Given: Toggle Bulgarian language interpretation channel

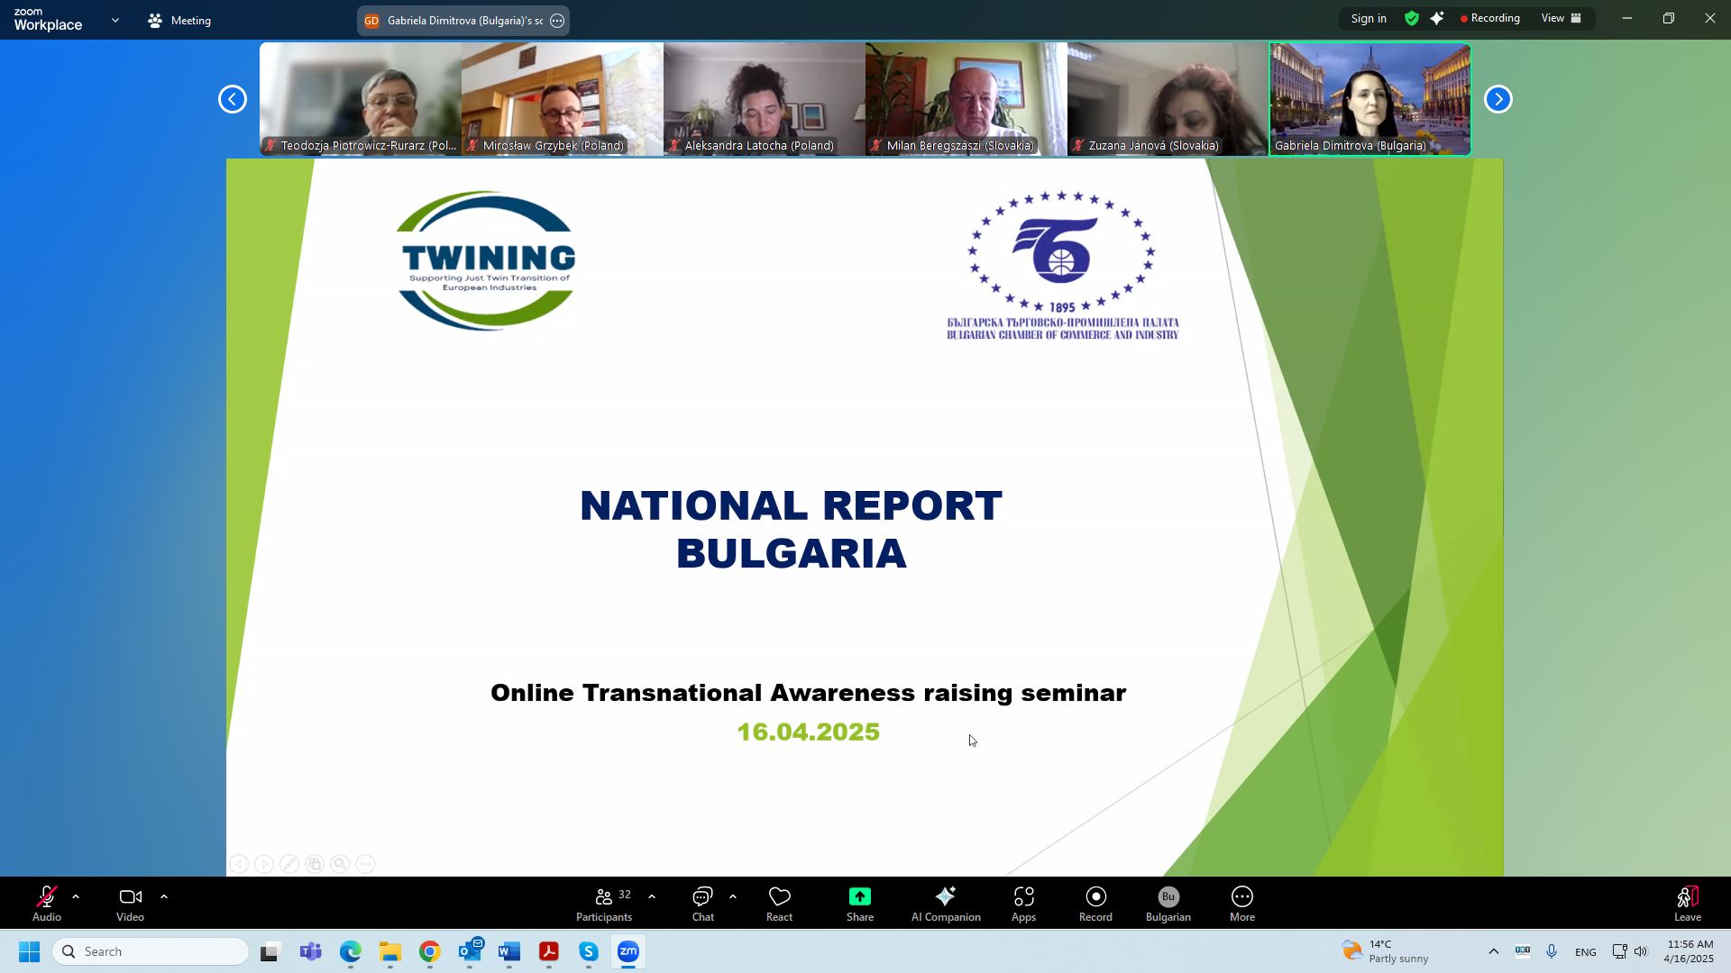Looking at the screenshot, I should click(x=1168, y=904).
